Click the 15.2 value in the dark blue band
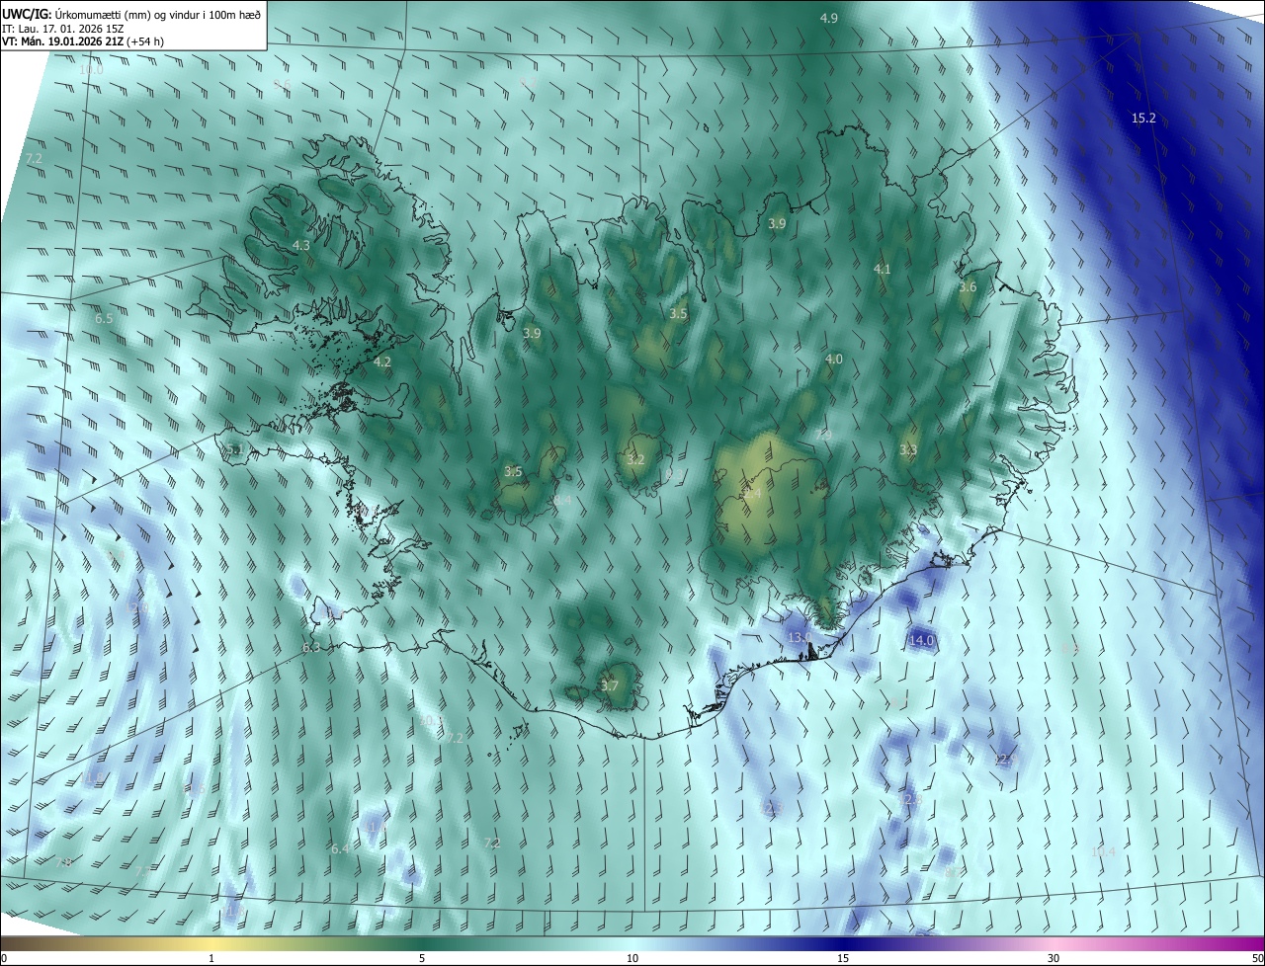This screenshot has width=1265, height=966. [1143, 118]
